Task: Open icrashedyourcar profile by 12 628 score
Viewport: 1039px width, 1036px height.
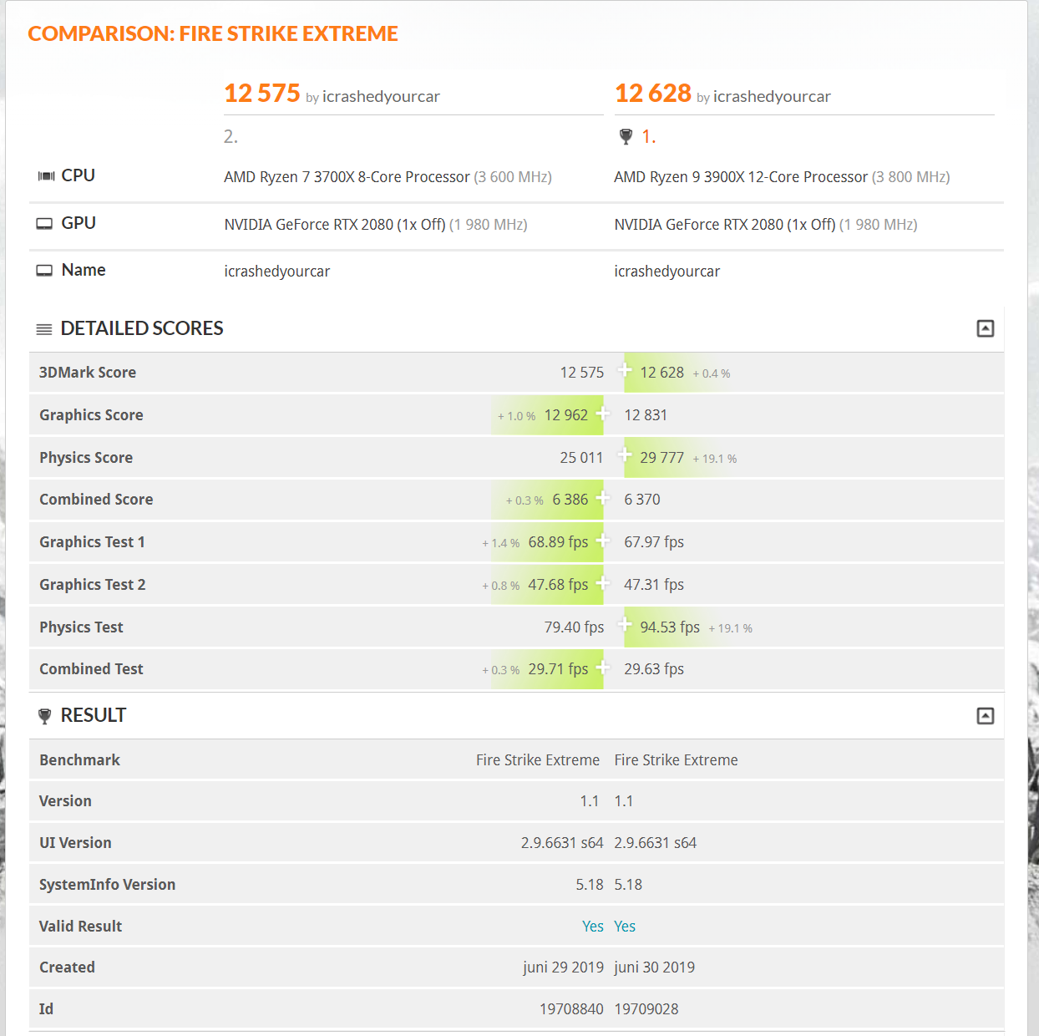Action: (772, 97)
